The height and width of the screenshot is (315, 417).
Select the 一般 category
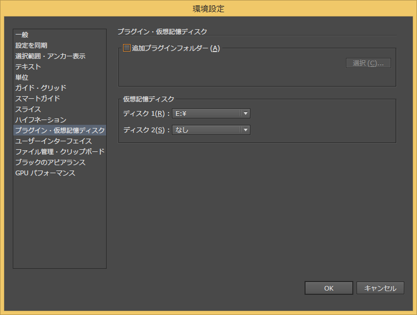coord(59,35)
